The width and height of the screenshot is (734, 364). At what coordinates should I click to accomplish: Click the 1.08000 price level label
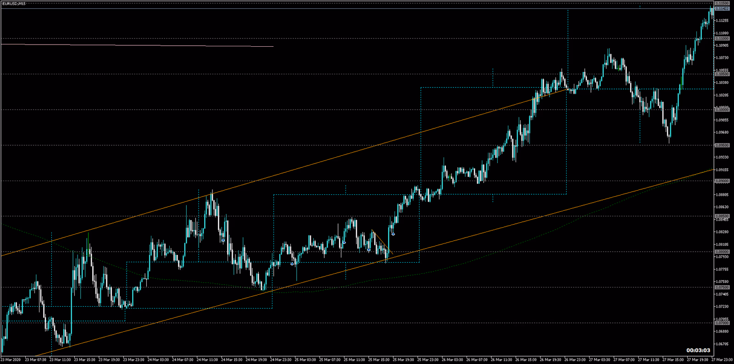point(722,252)
